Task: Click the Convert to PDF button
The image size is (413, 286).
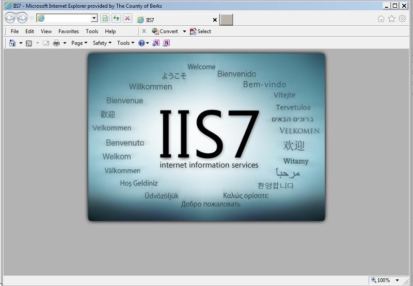Action: [165, 31]
